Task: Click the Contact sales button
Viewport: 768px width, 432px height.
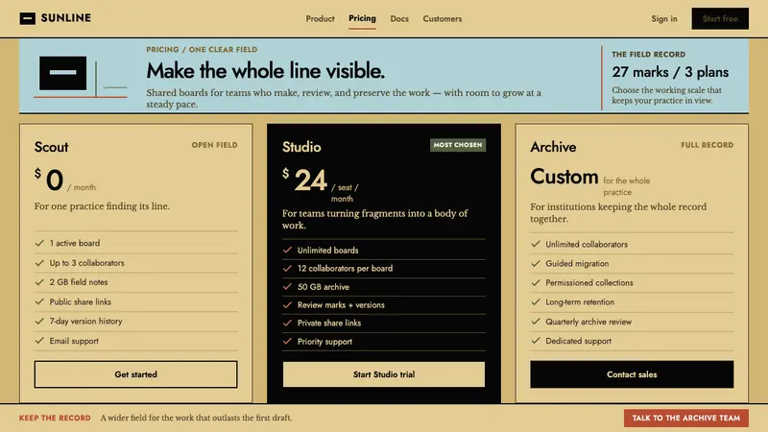Action: click(x=632, y=374)
